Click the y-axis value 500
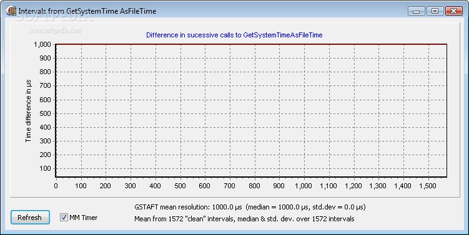469x235 pixels. click(46, 113)
